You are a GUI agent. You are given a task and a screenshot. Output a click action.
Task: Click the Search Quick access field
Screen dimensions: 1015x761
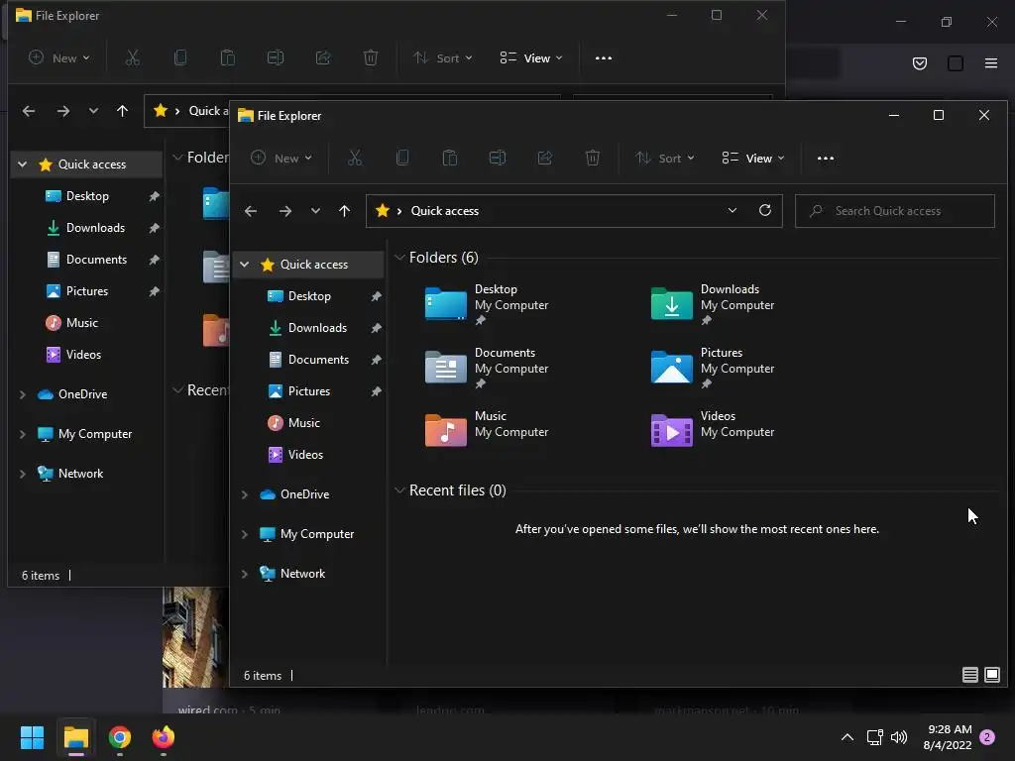895,211
